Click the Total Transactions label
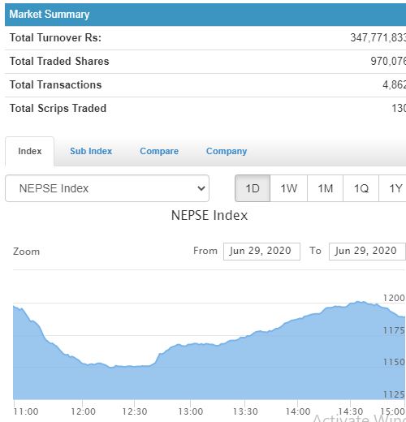The image size is (406, 422). 55,84
